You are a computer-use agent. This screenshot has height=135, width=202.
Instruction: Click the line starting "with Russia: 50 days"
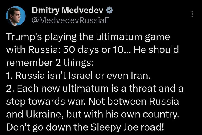(93, 50)
